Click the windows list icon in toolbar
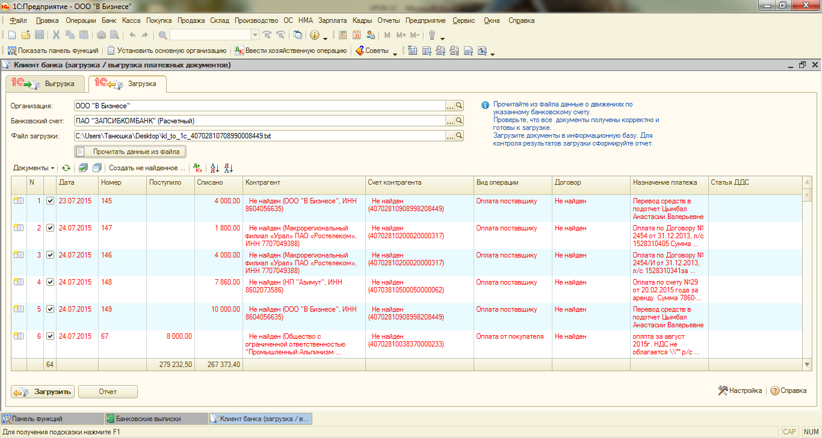822x438 pixels. 297,35
